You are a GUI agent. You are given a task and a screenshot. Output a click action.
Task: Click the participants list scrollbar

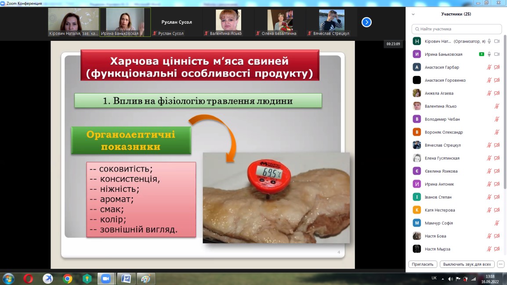click(x=505, y=110)
